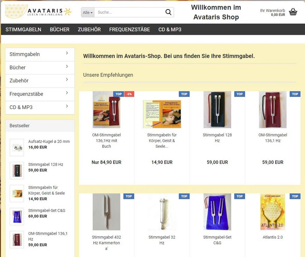Image resolution: width=305 pixels, height=257 pixels.
Task: Open FREQUENZSTÄBE in the top navigation
Action: pyautogui.click(x=130, y=29)
